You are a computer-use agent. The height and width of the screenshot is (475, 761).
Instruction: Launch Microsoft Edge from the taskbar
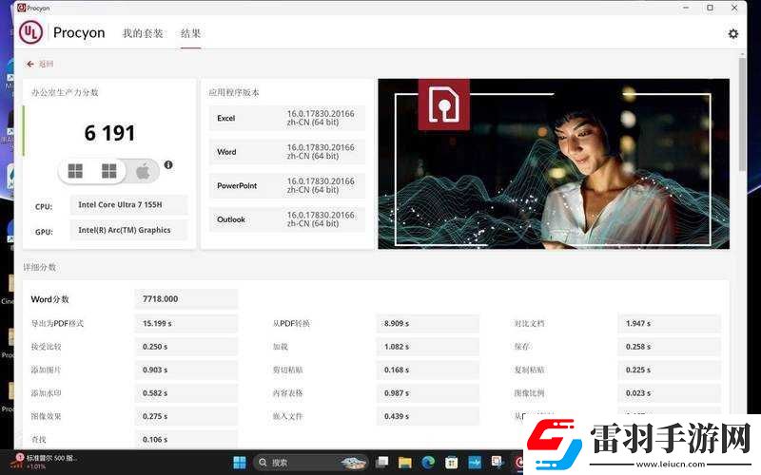point(428,463)
